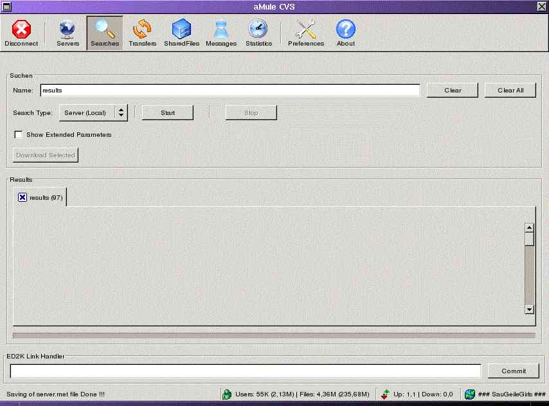This screenshot has width=549, height=406.
Task: Open the Transfers page
Action: click(x=142, y=33)
